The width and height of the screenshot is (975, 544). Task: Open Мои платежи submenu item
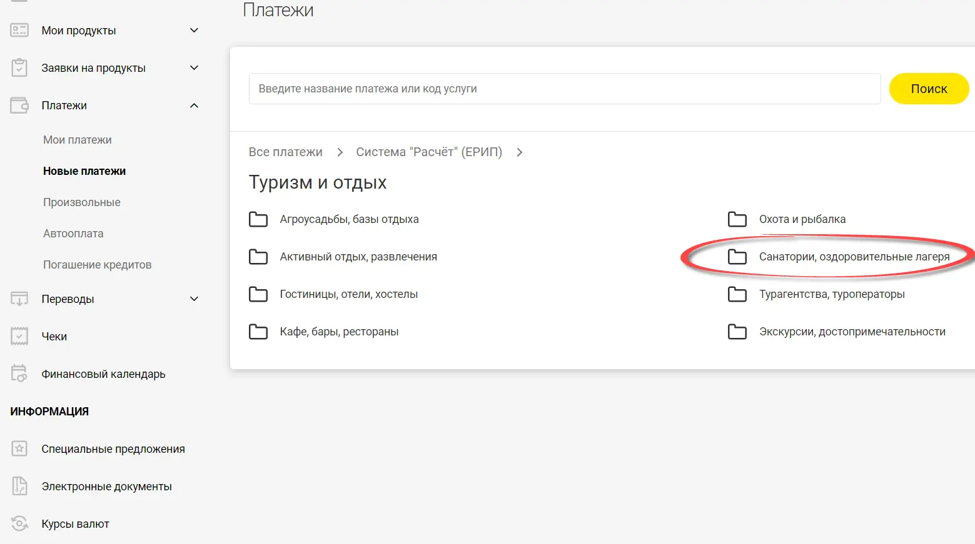78,140
